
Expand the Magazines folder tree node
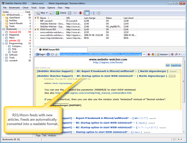[x=3, y=35]
